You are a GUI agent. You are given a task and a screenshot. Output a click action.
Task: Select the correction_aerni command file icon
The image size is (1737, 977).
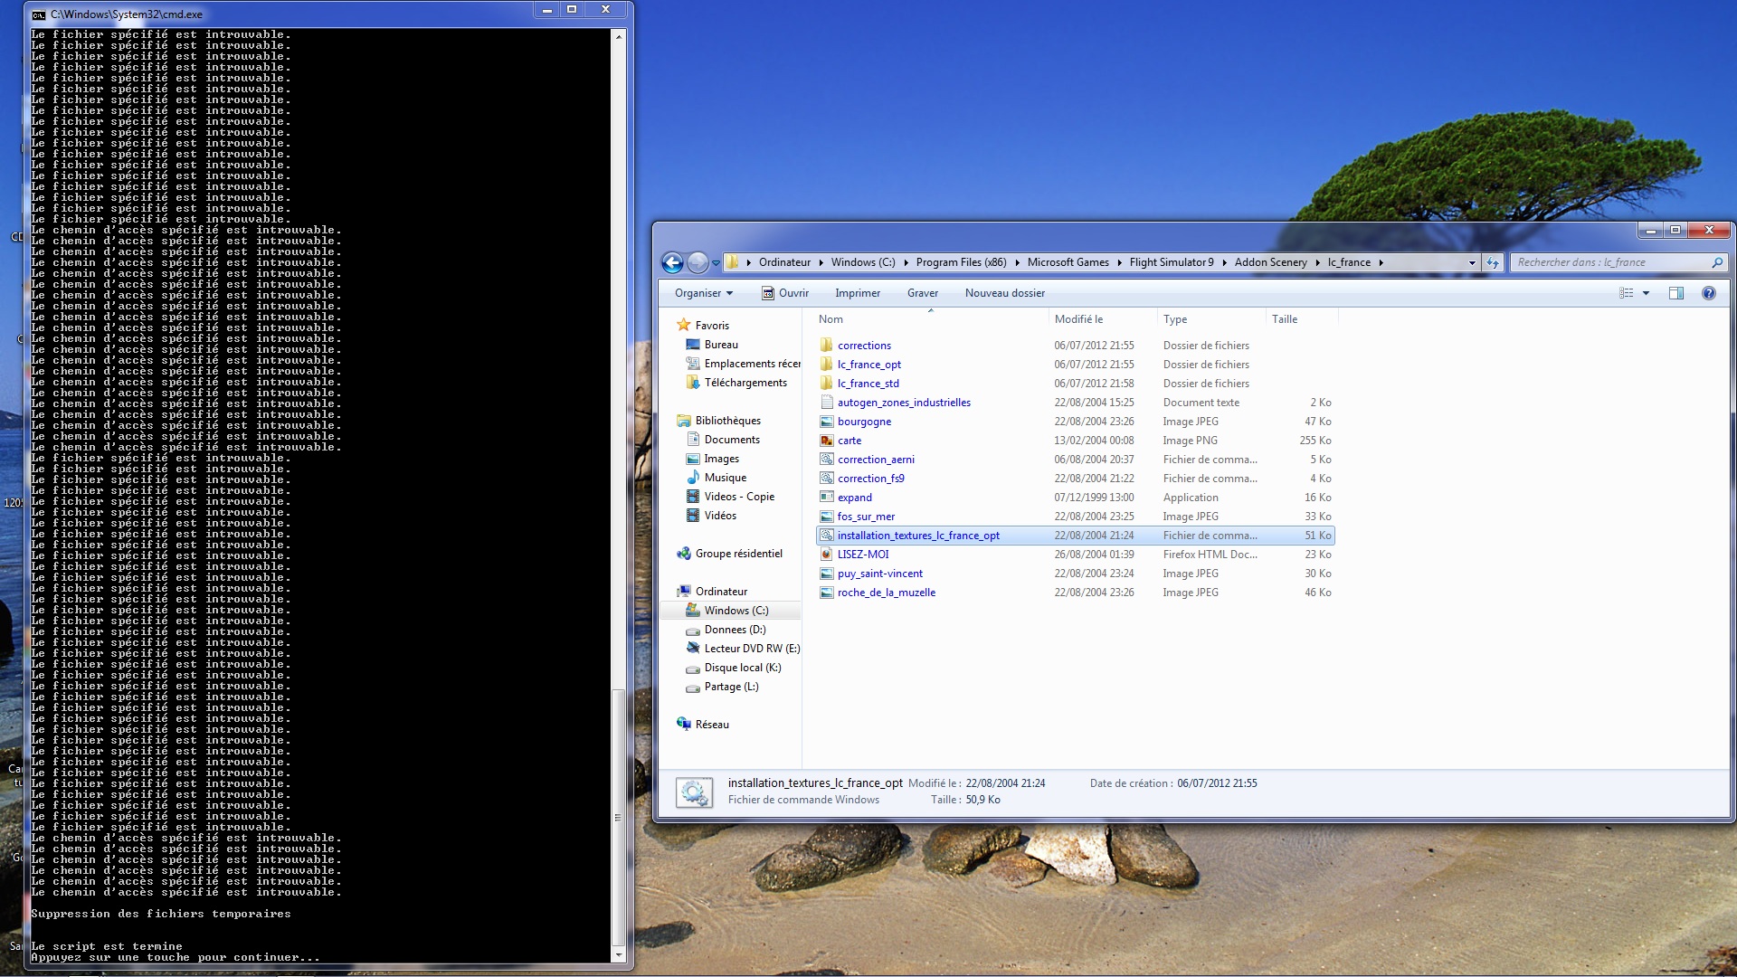(826, 460)
